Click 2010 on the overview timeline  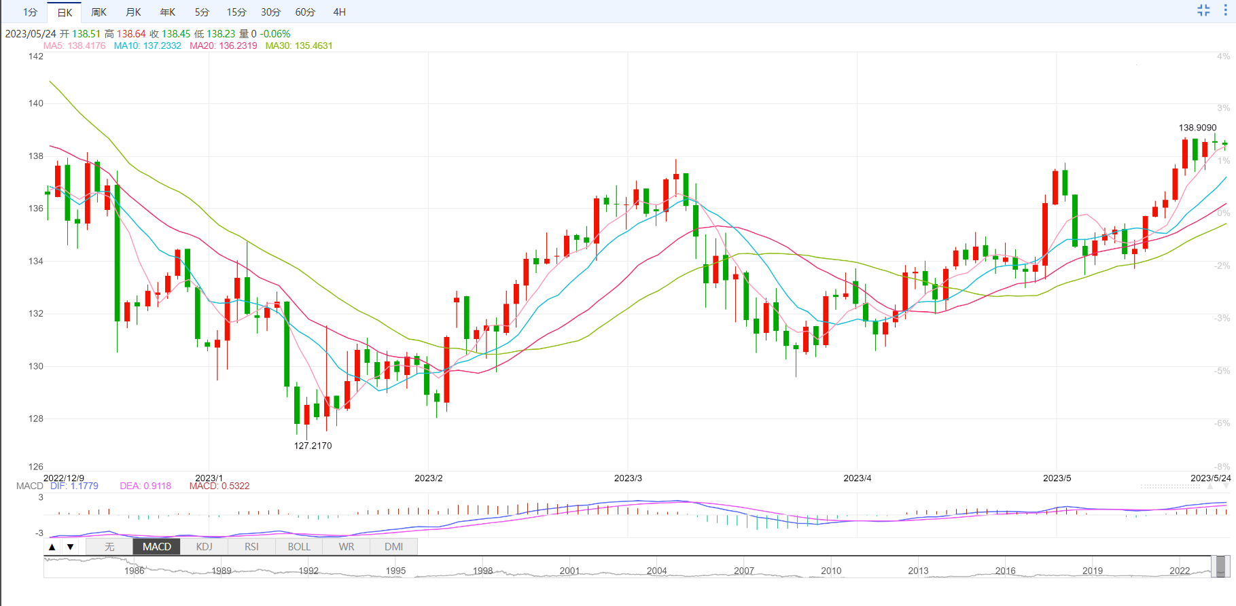pos(831,571)
